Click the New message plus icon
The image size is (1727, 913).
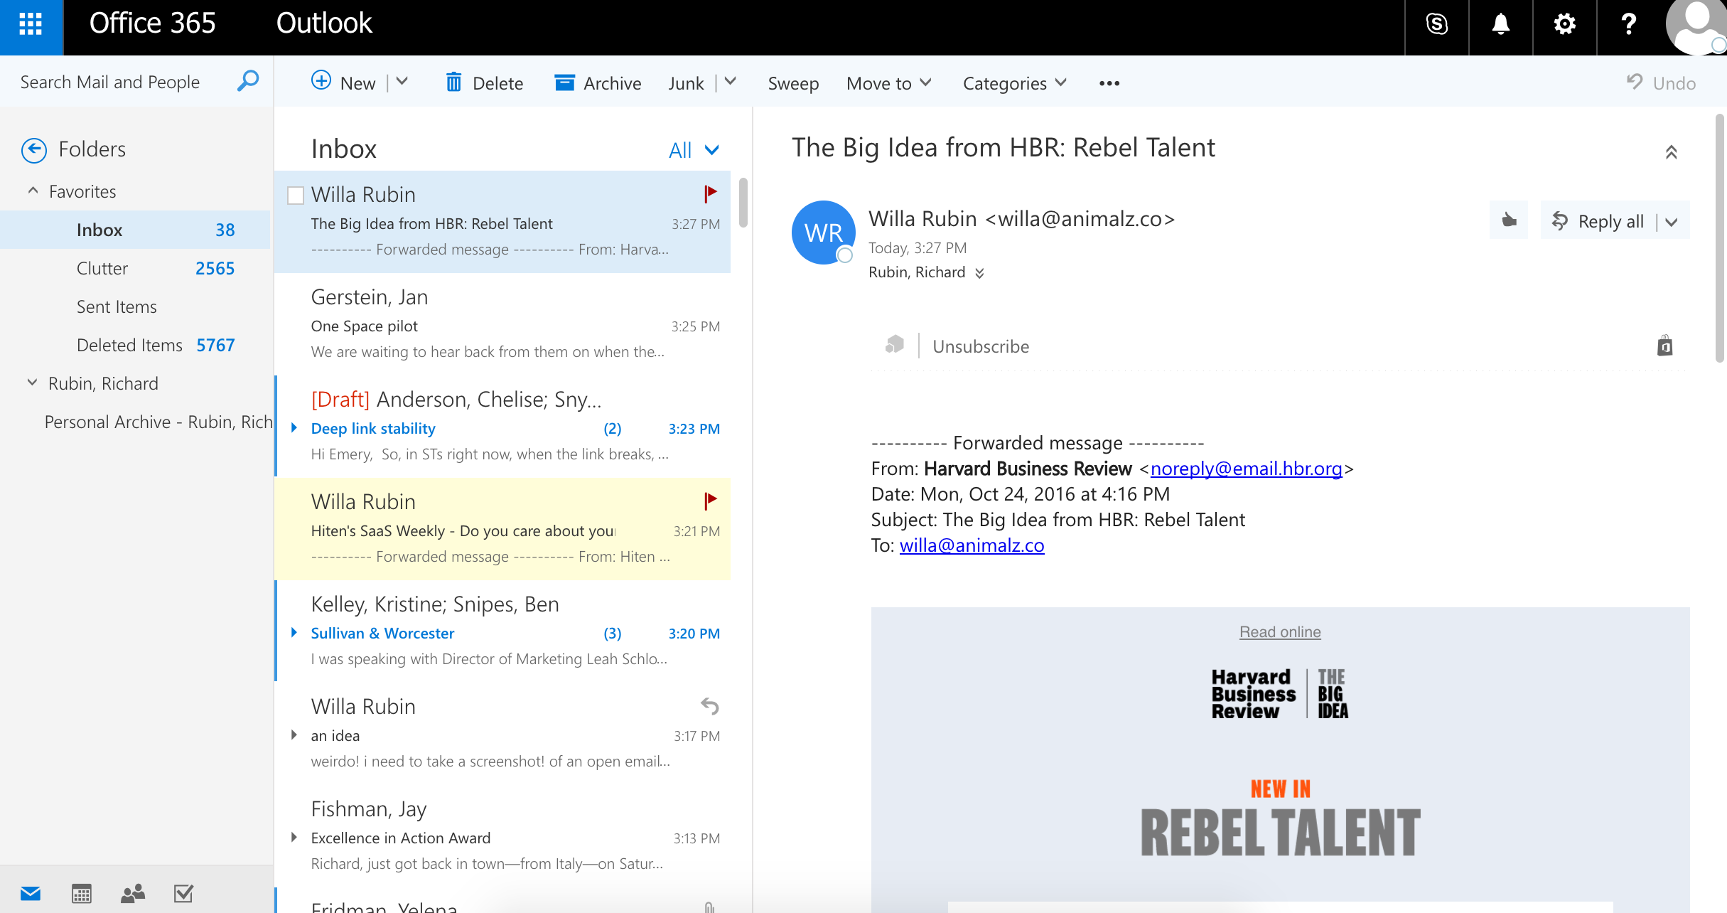pos(321,80)
